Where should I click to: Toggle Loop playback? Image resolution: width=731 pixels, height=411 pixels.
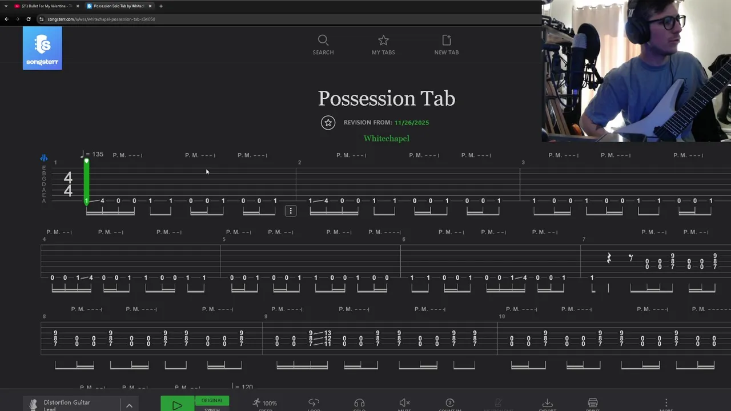tap(314, 404)
